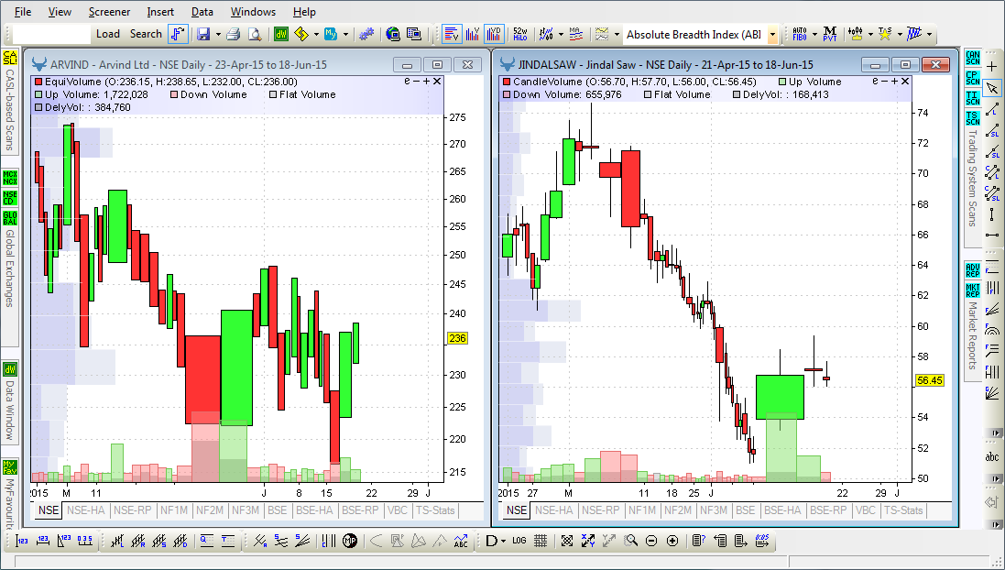Click the 52w HiLo toolbar icon
Screen dimensions: 1005x570
[x=519, y=34]
